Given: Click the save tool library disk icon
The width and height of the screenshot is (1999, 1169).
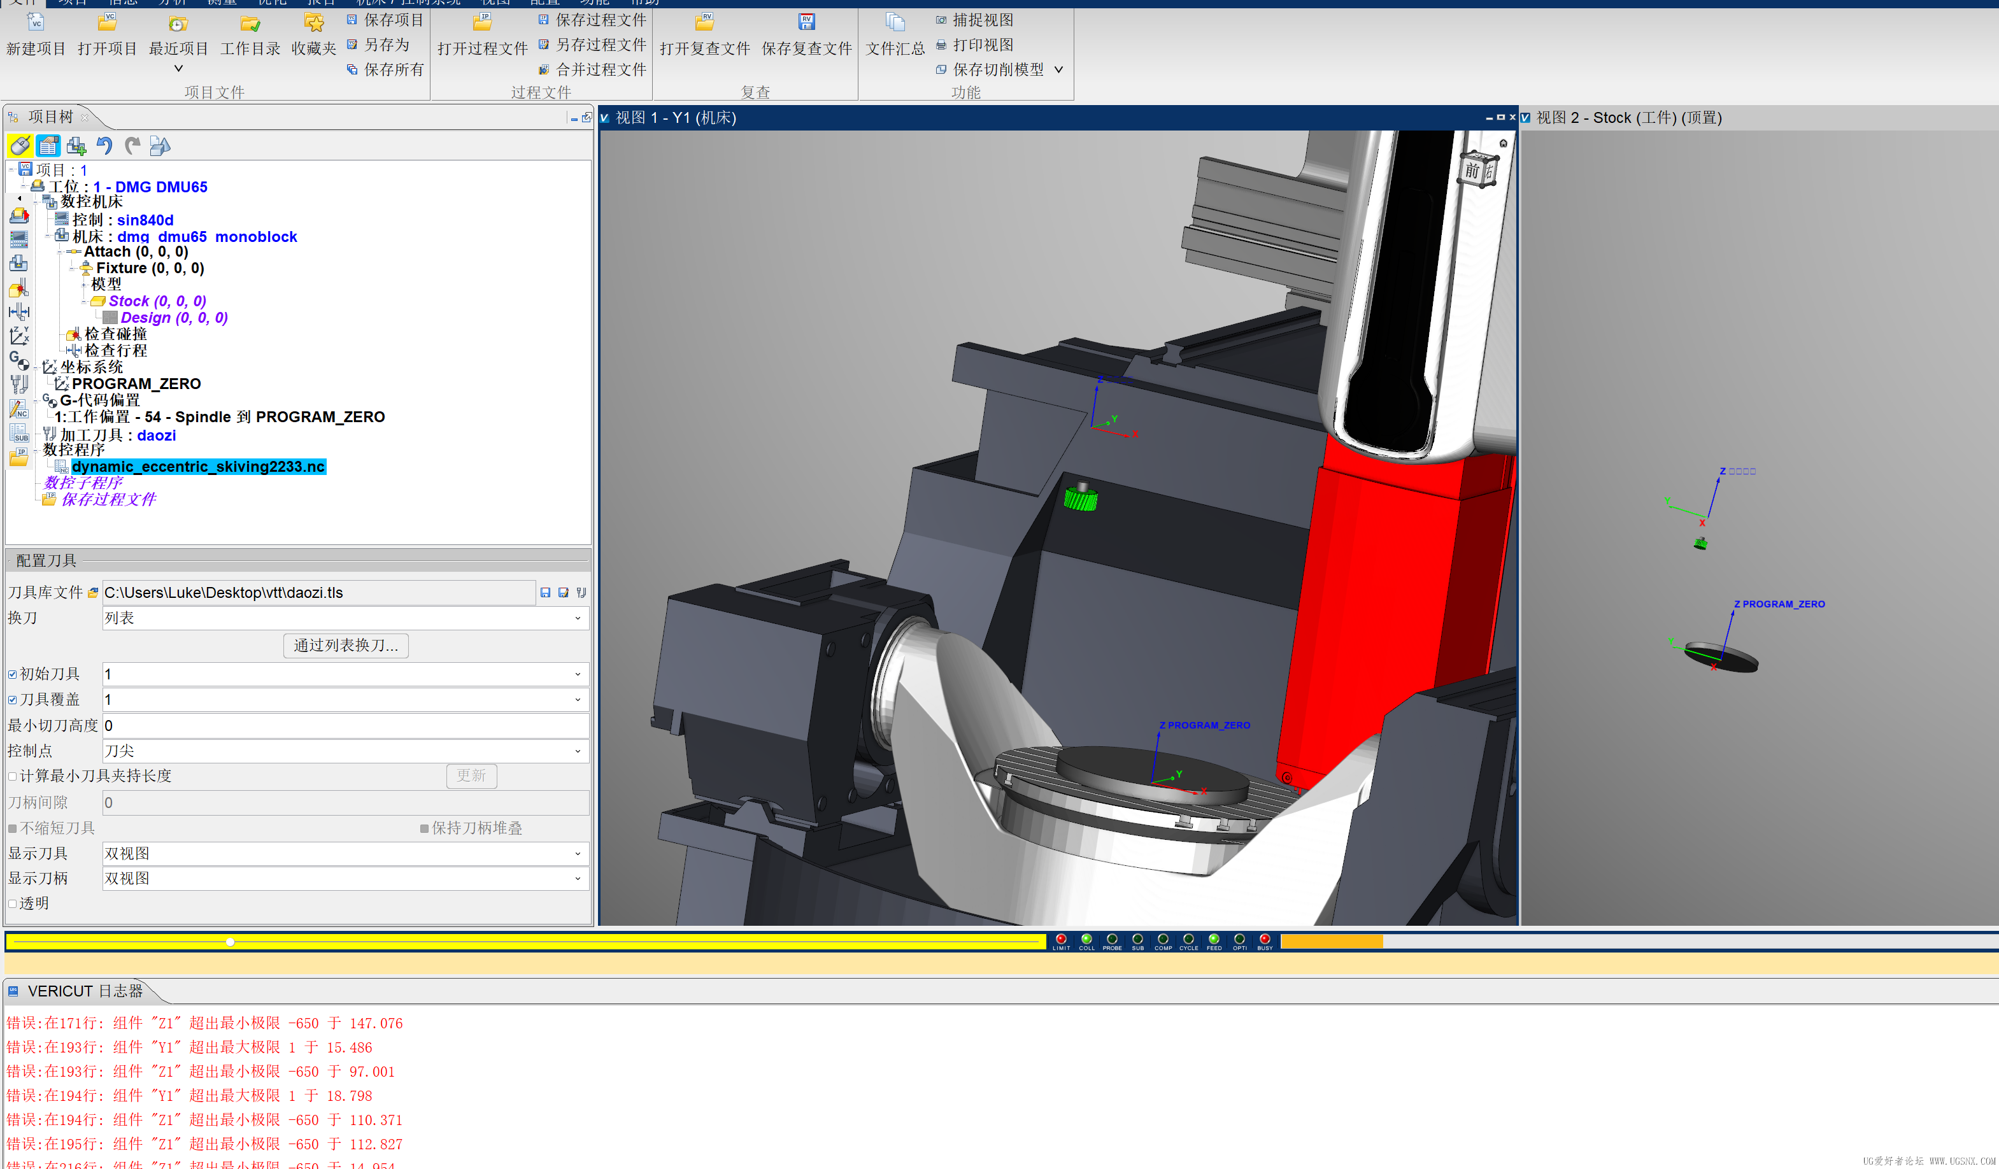Looking at the screenshot, I should (545, 592).
